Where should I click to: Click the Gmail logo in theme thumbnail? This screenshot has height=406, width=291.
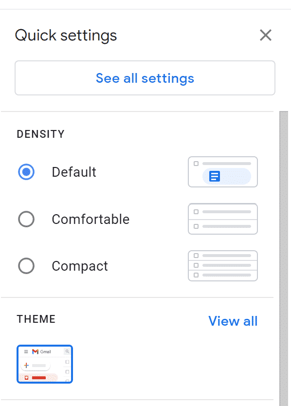pyautogui.click(x=35, y=351)
